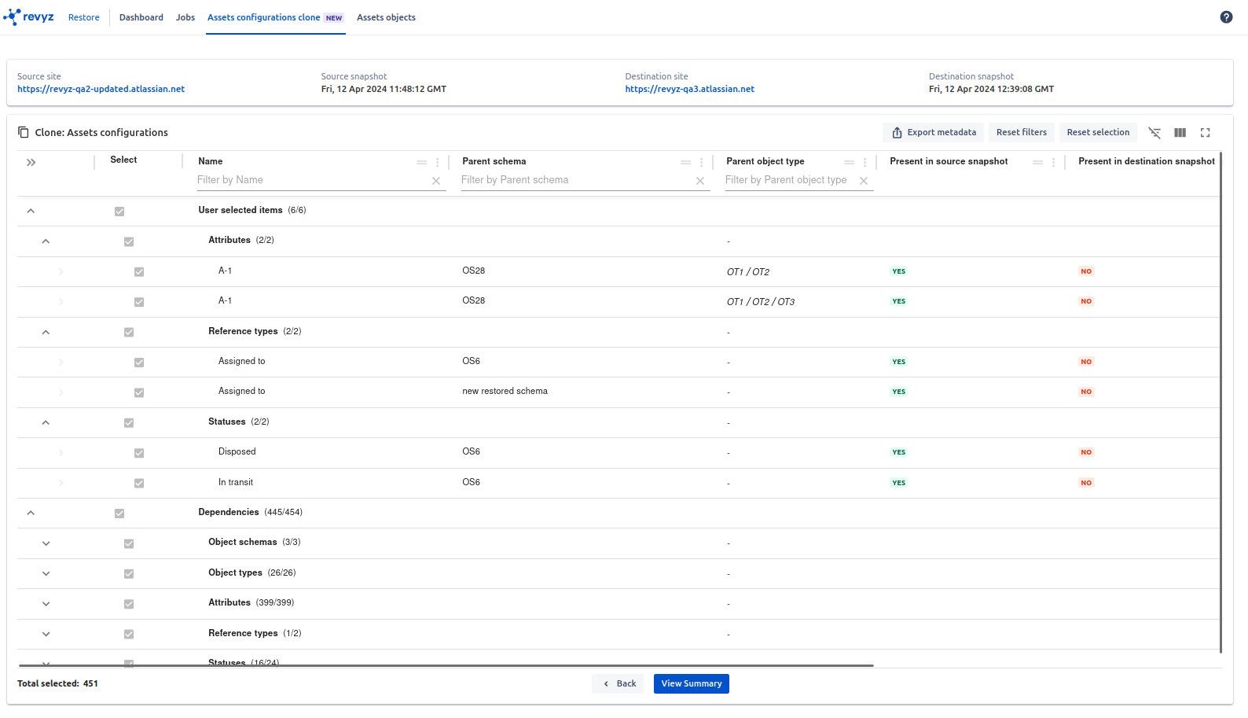The height and width of the screenshot is (718, 1248).
Task: Click Parent object type column drag handle
Action: click(850, 162)
